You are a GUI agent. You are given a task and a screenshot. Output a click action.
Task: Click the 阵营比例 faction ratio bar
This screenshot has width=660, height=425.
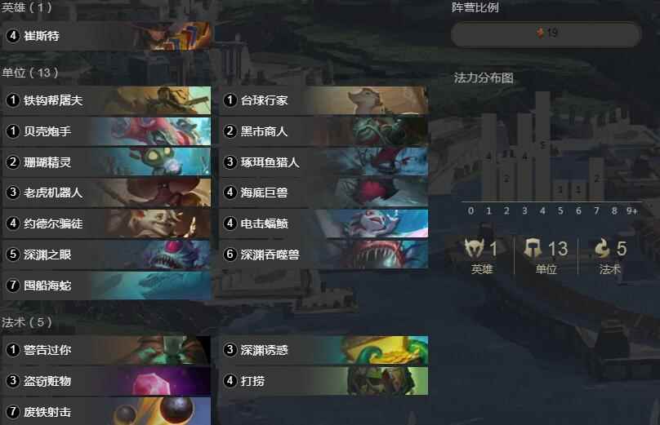(x=546, y=33)
